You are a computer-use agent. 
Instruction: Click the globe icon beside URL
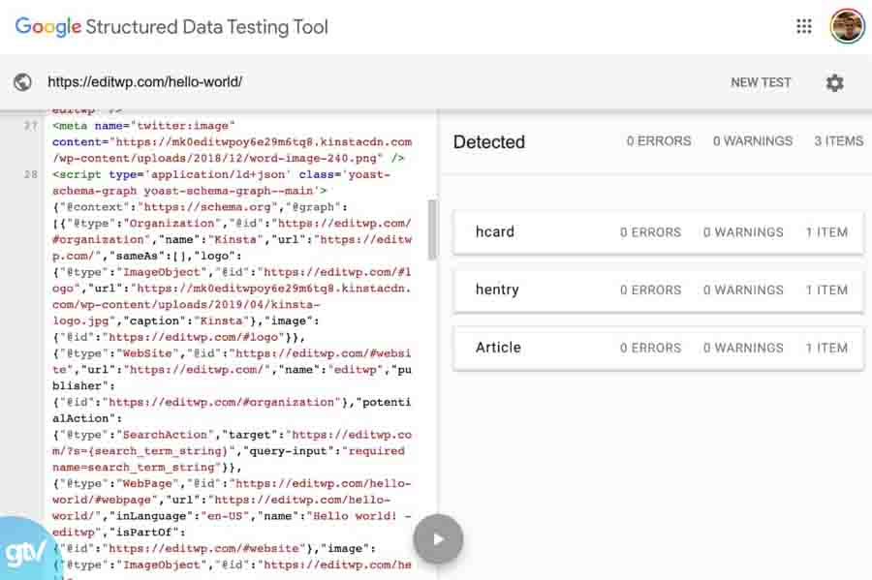pos(22,82)
